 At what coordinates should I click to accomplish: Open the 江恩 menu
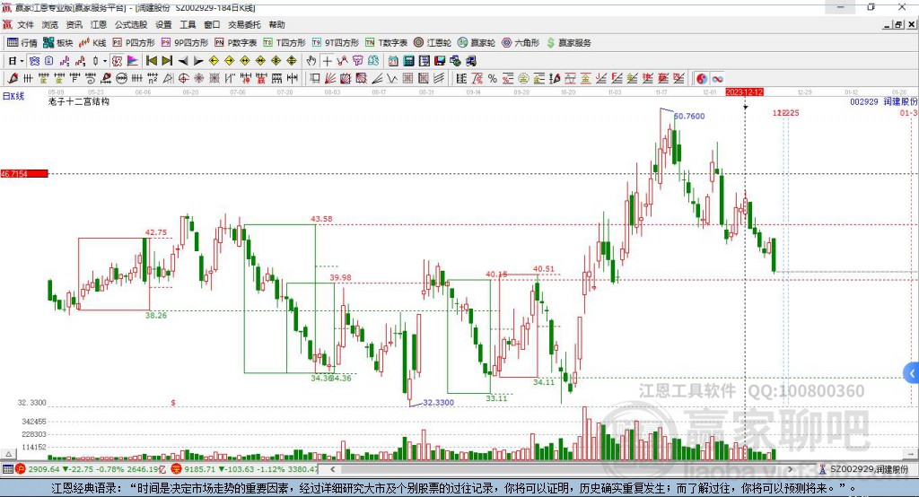pos(99,24)
